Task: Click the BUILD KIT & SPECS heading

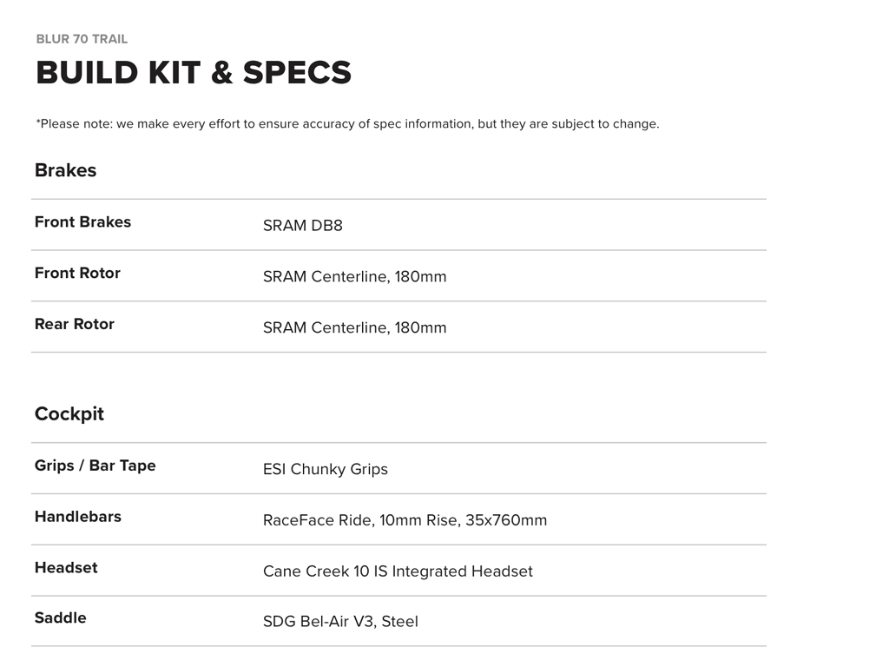Action: coord(194,73)
